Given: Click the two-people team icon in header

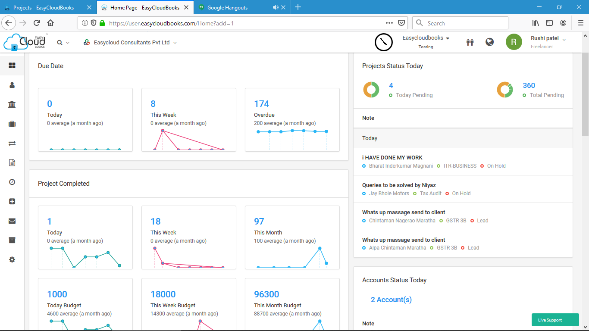Looking at the screenshot, I should [470, 42].
